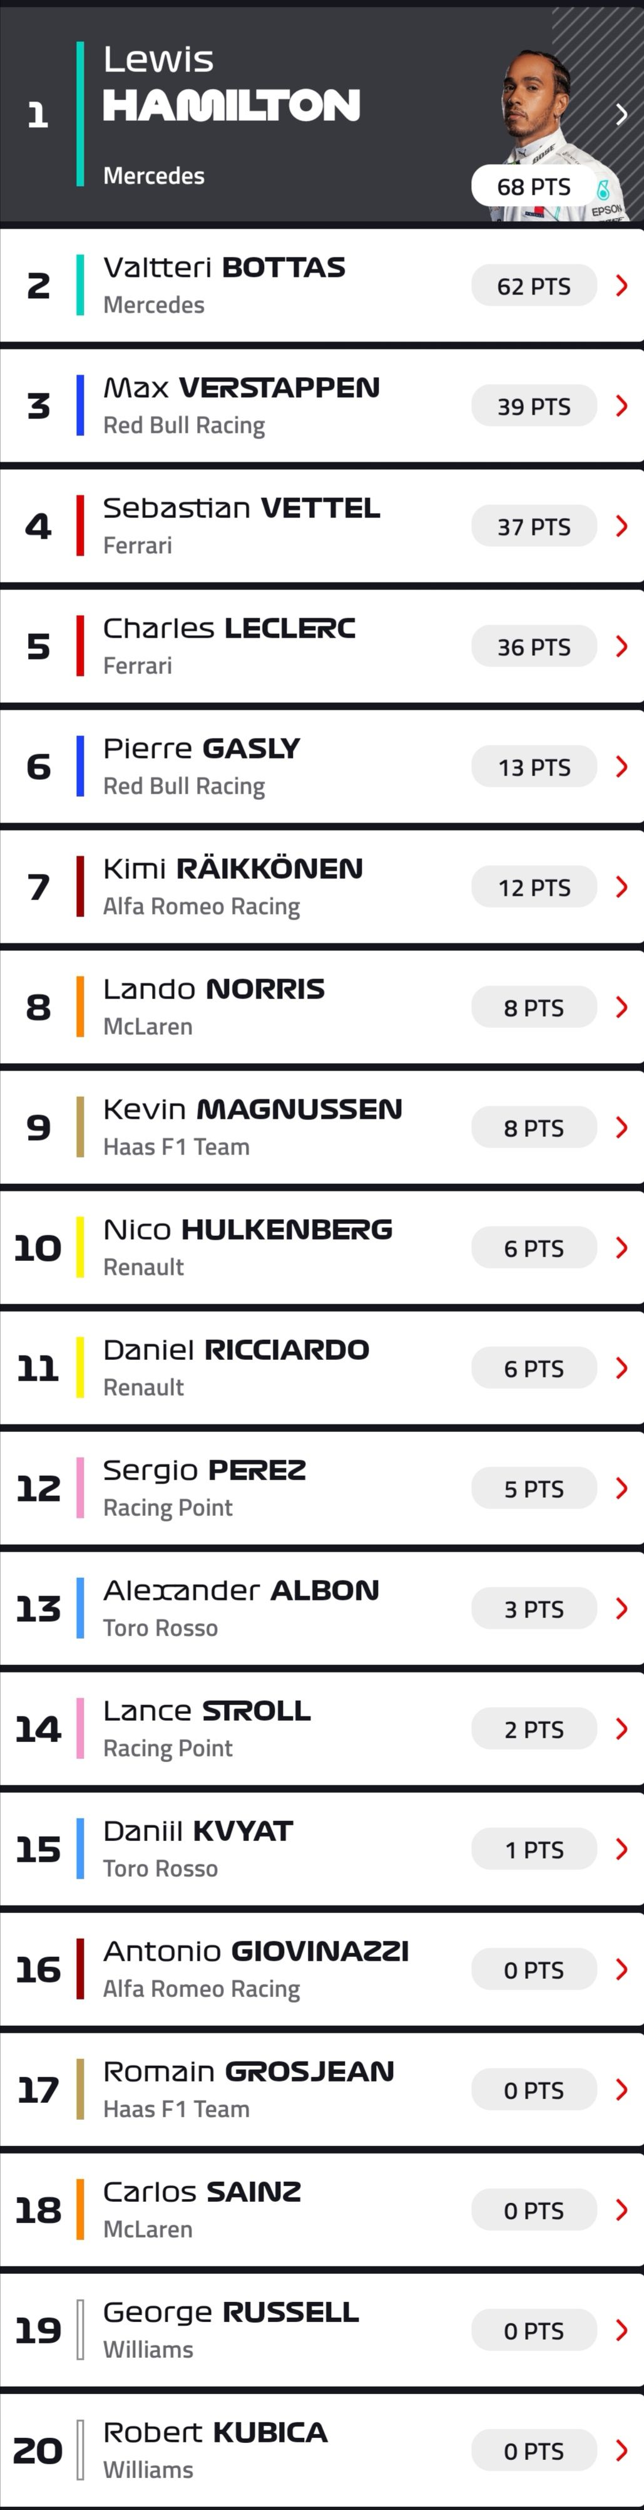
Task: Tap the arrow icon for Lance Stroll
Action: point(621,1728)
